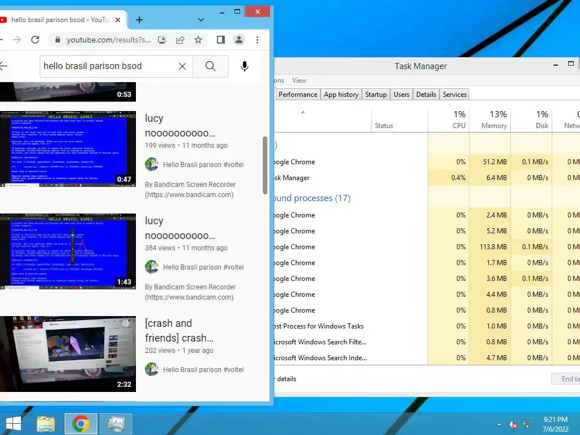
Task: Click Fewer details in Task Manager
Action: click(x=285, y=379)
